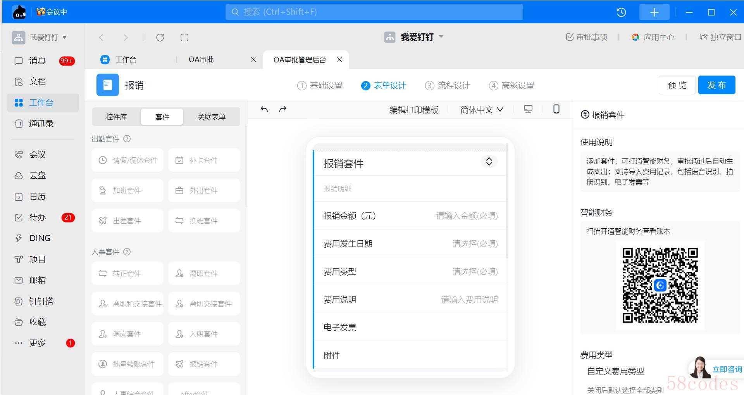The width and height of the screenshot is (744, 395).
Task: Go to step 4 高级设置
Action: click(511, 85)
